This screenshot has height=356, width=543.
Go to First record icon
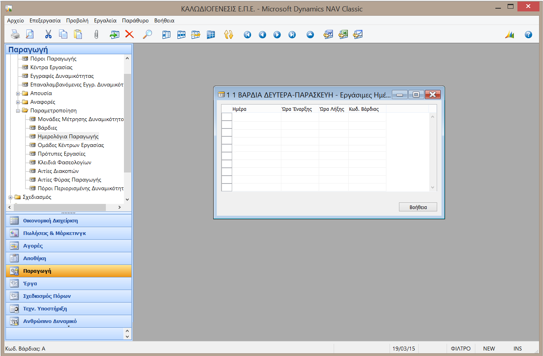coord(247,35)
